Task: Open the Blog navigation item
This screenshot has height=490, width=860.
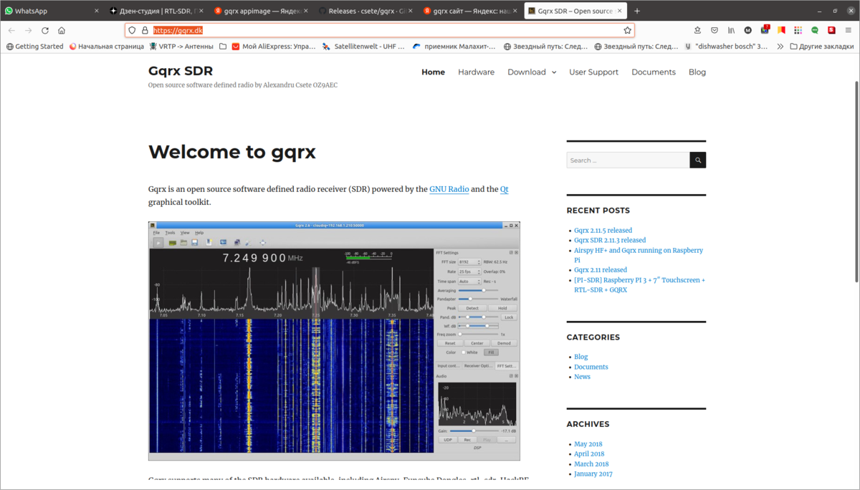Action: (x=697, y=72)
